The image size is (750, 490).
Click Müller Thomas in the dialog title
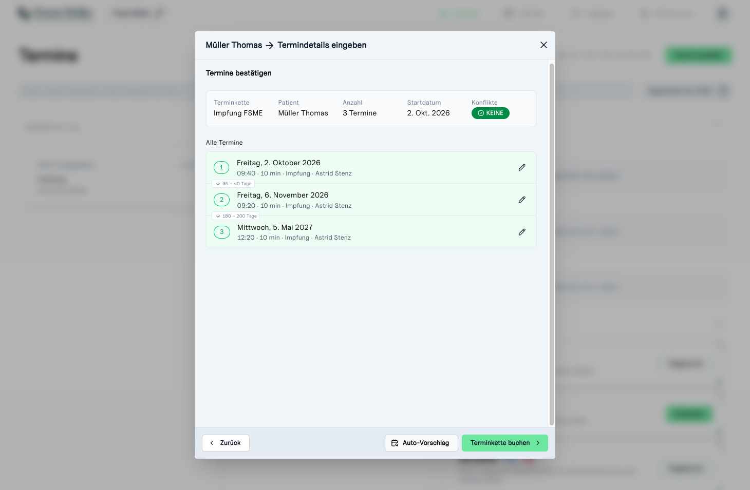[x=234, y=45]
